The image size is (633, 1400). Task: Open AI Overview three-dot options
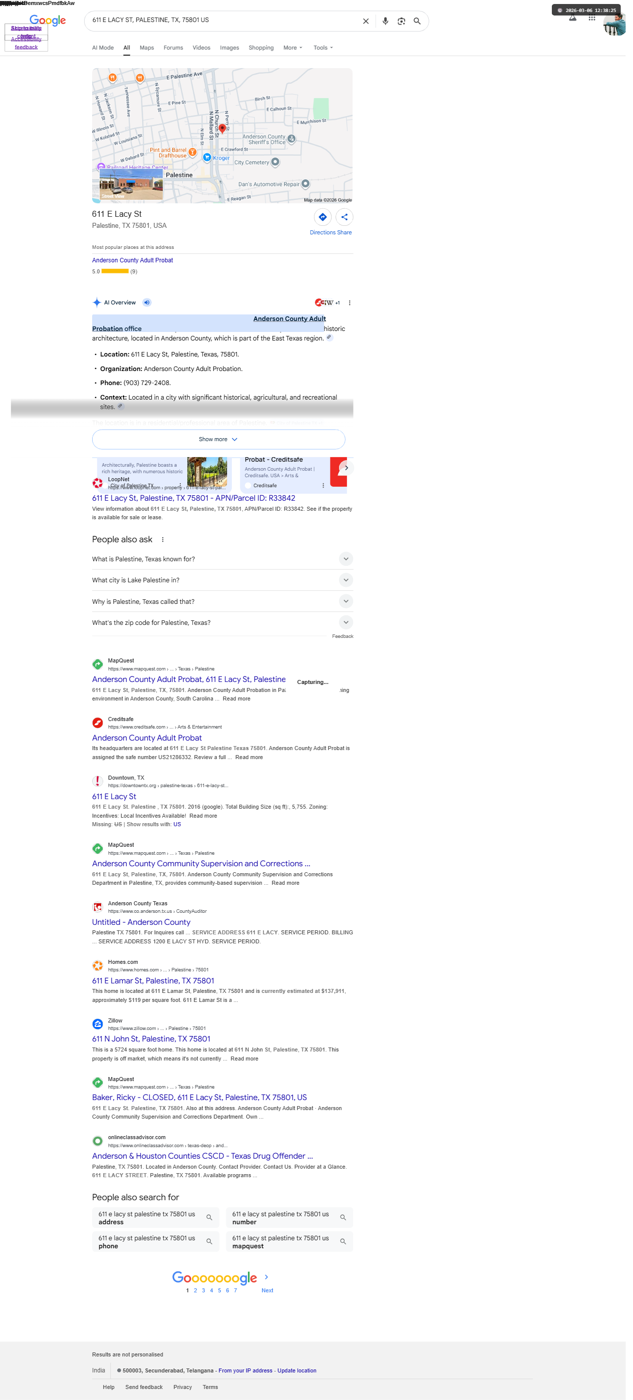(x=350, y=303)
